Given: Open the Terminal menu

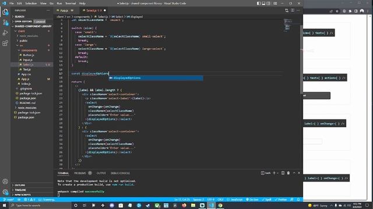Looking at the screenshot, I should tap(71, 3).
